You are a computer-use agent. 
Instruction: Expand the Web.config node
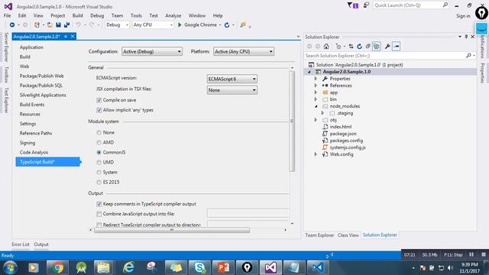316,154
